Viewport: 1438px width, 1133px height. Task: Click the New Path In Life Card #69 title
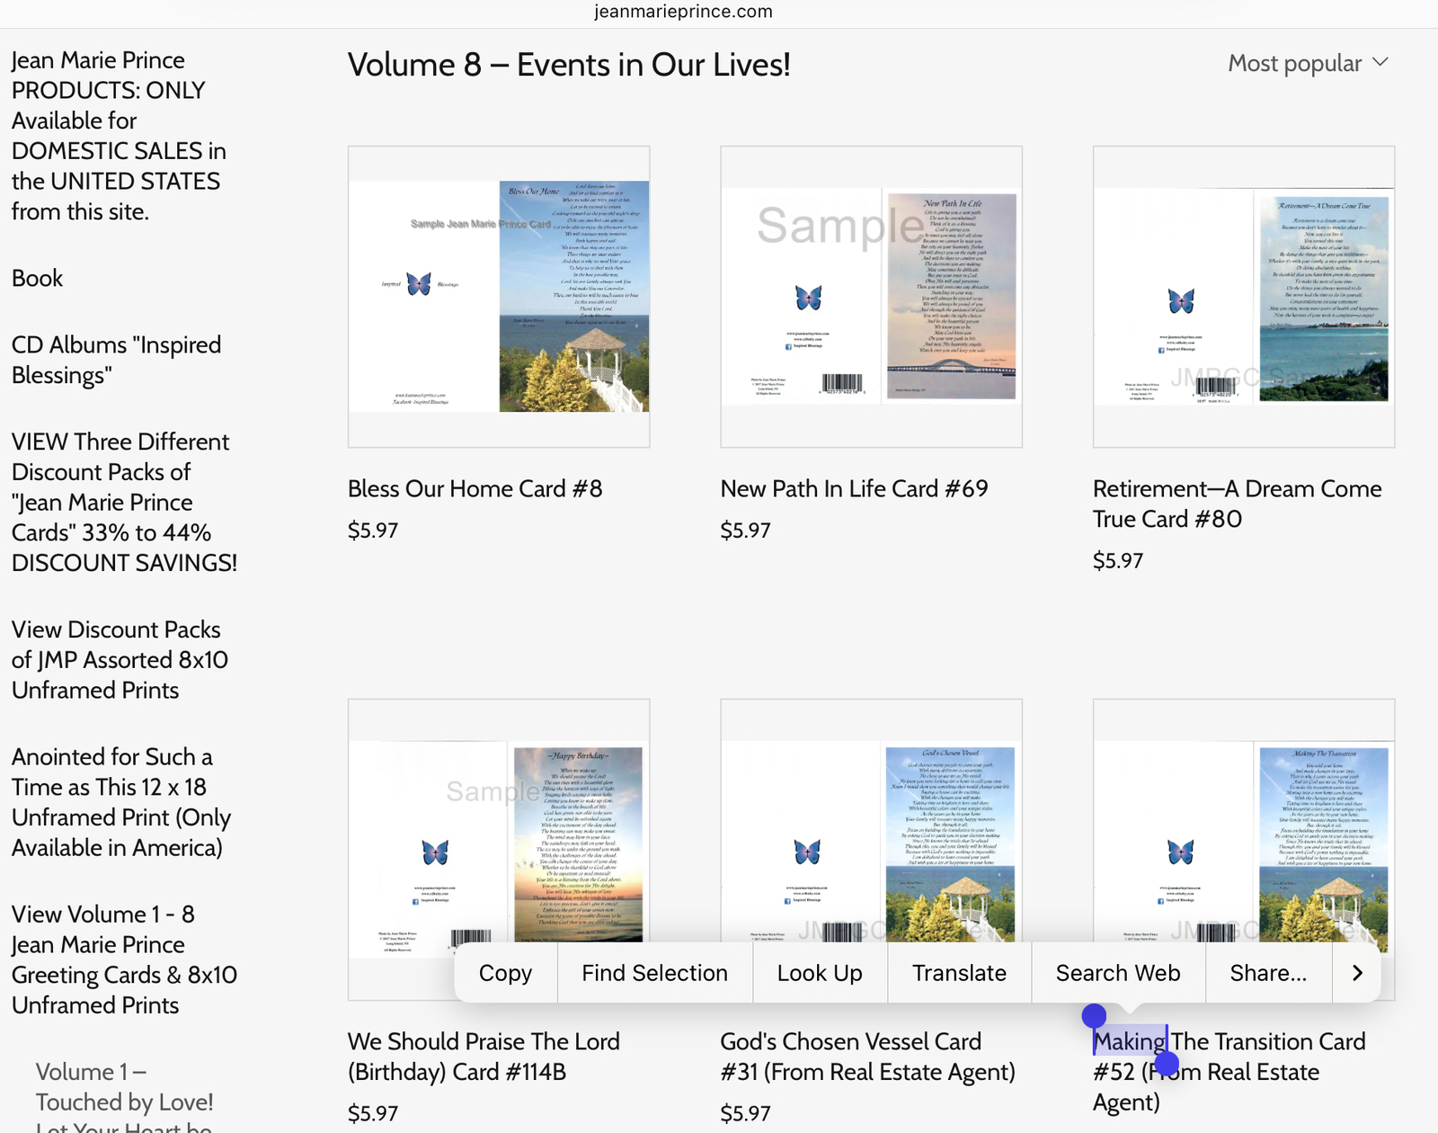click(854, 488)
